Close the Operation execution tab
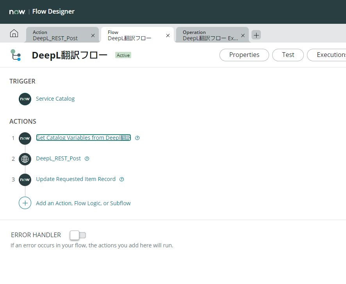Image resolution: width=346 pixels, height=284 pixels. pos(243,35)
